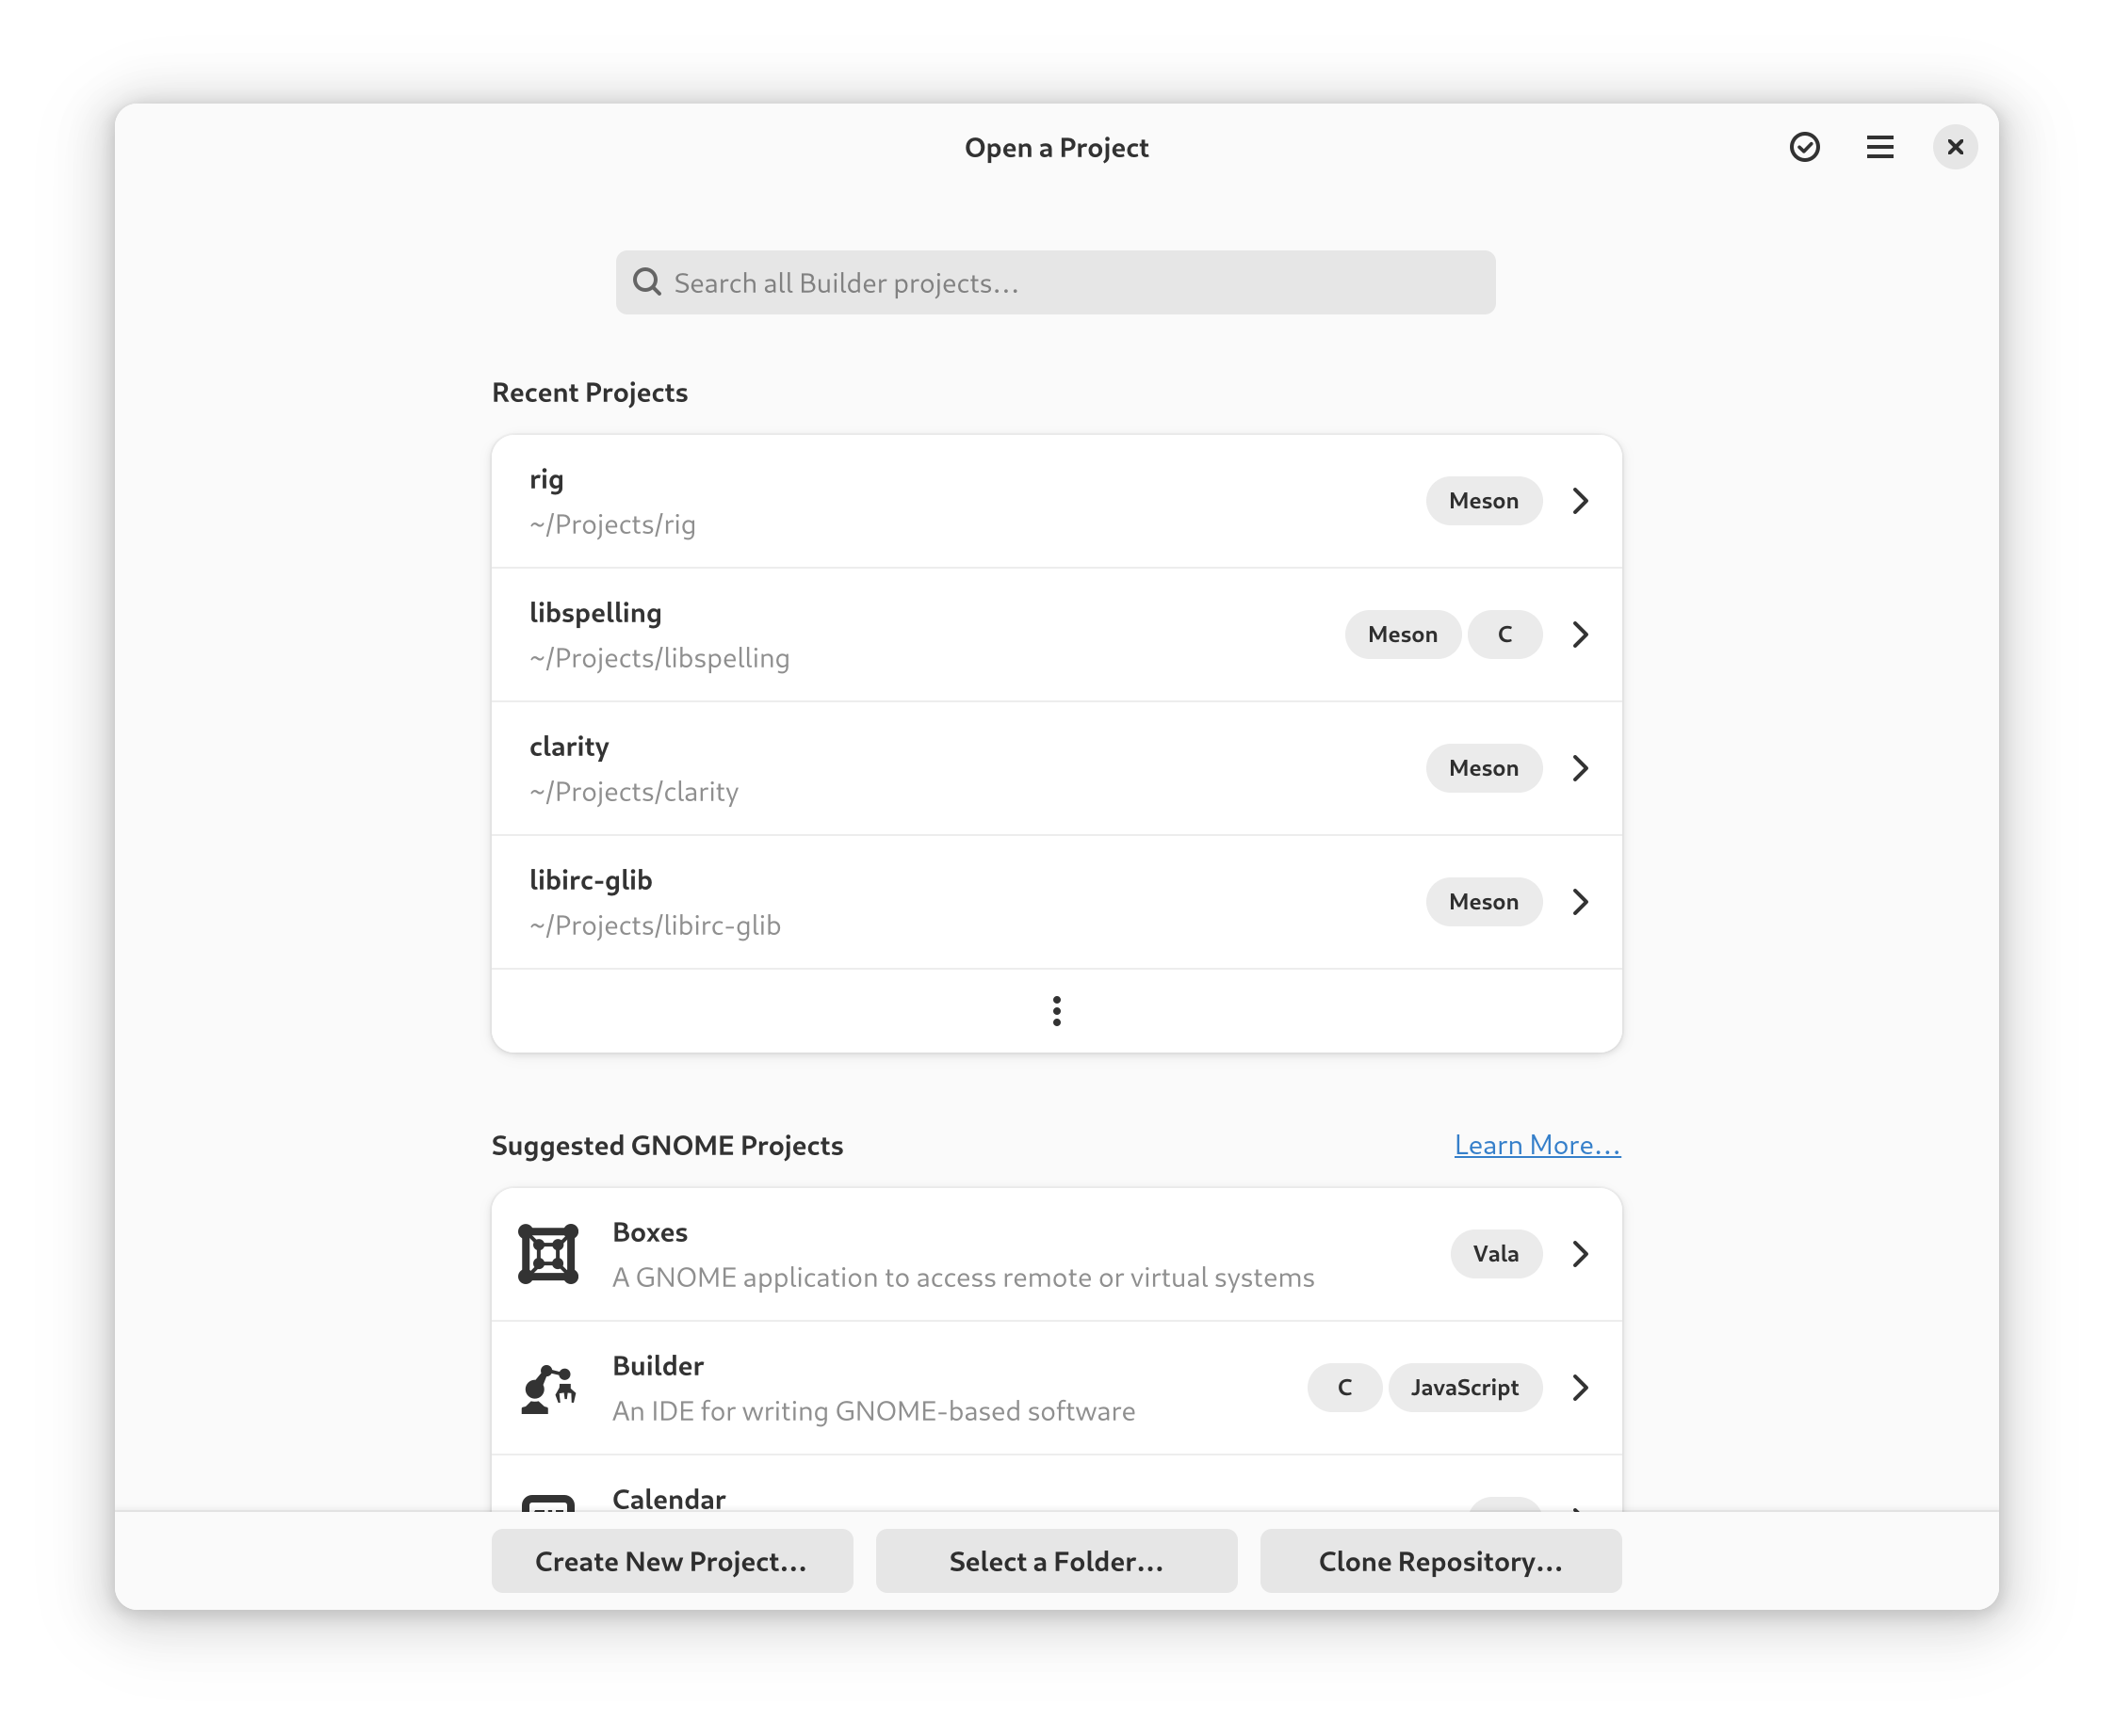Show more recent projects via three dots
This screenshot has width=2114, height=1736.
click(1055, 1010)
